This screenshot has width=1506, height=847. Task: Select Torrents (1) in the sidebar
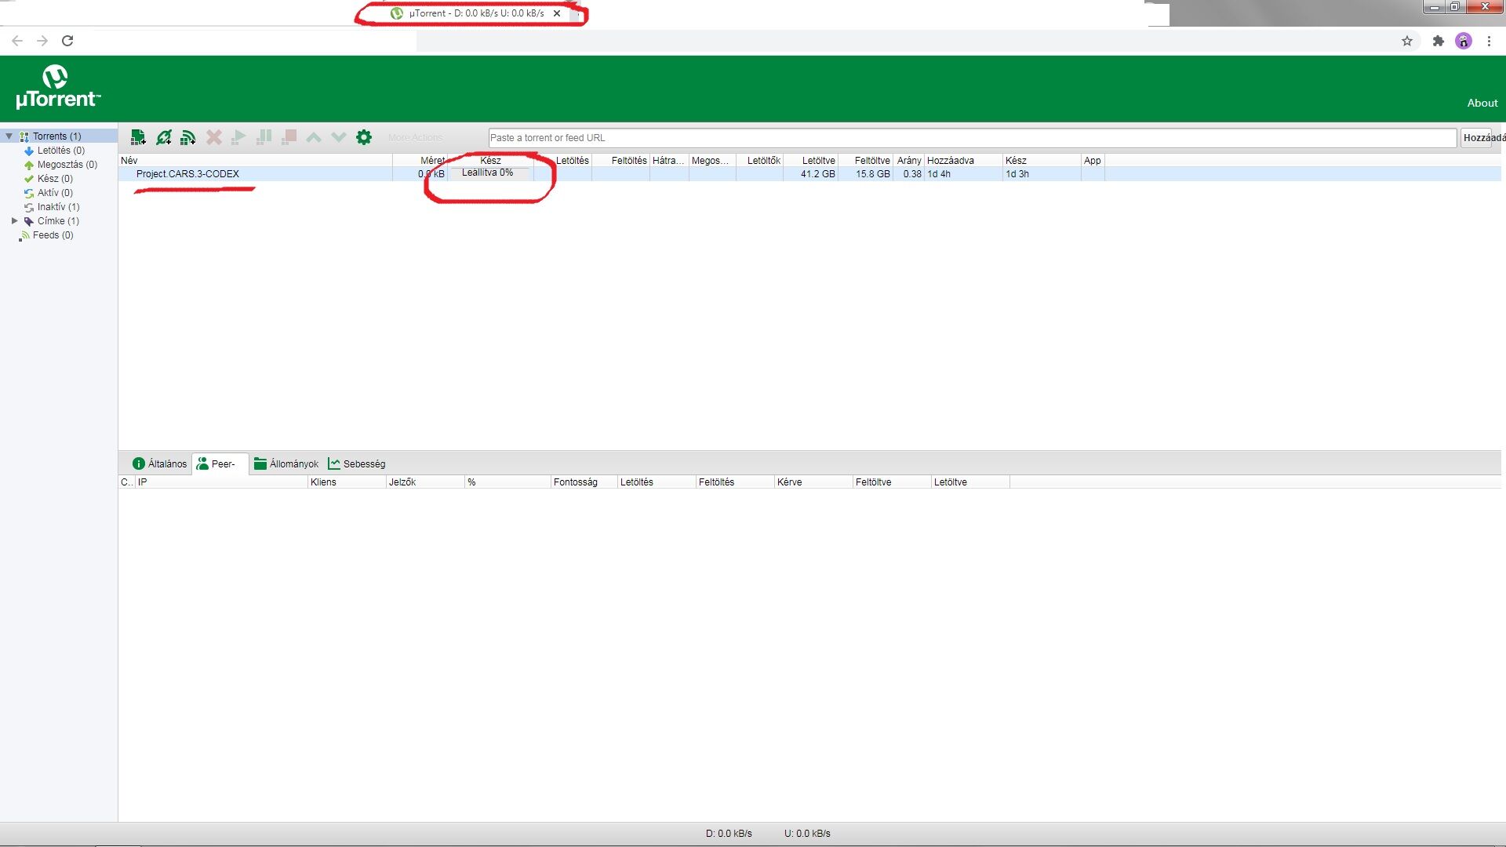coord(56,136)
